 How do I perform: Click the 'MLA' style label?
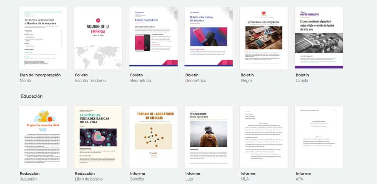point(245,179)
